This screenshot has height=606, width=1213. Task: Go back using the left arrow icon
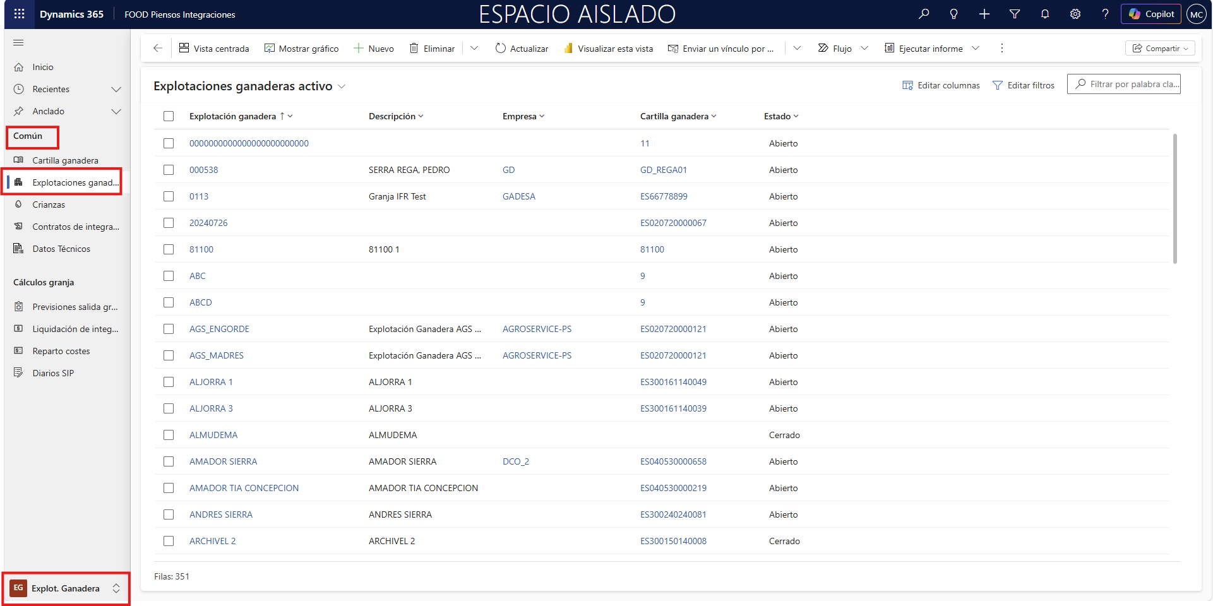pos(158,48)
